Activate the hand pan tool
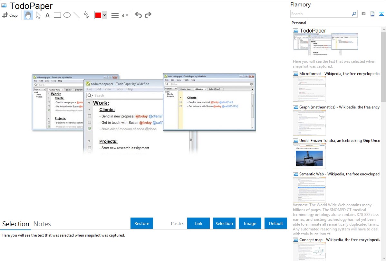This screenshot has width=386, height=261. [28, 15]
